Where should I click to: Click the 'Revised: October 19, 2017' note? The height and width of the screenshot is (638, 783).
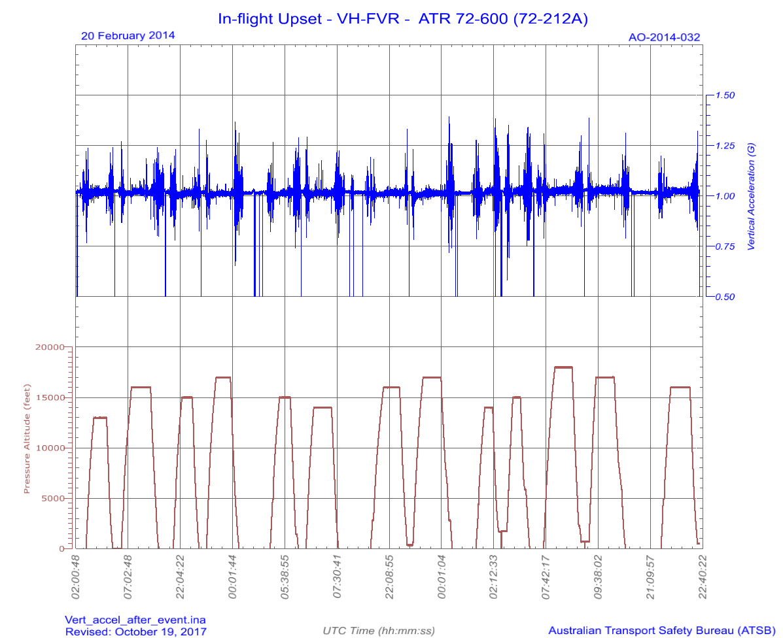[136, 631]
